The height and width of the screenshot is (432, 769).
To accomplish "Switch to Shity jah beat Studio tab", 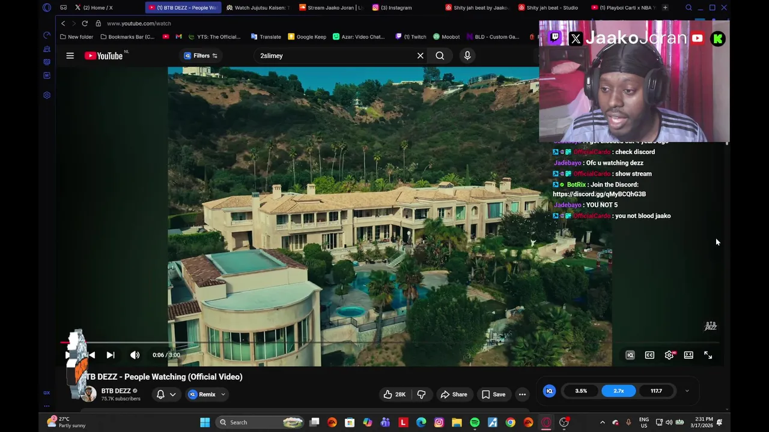I will (548, 8).
